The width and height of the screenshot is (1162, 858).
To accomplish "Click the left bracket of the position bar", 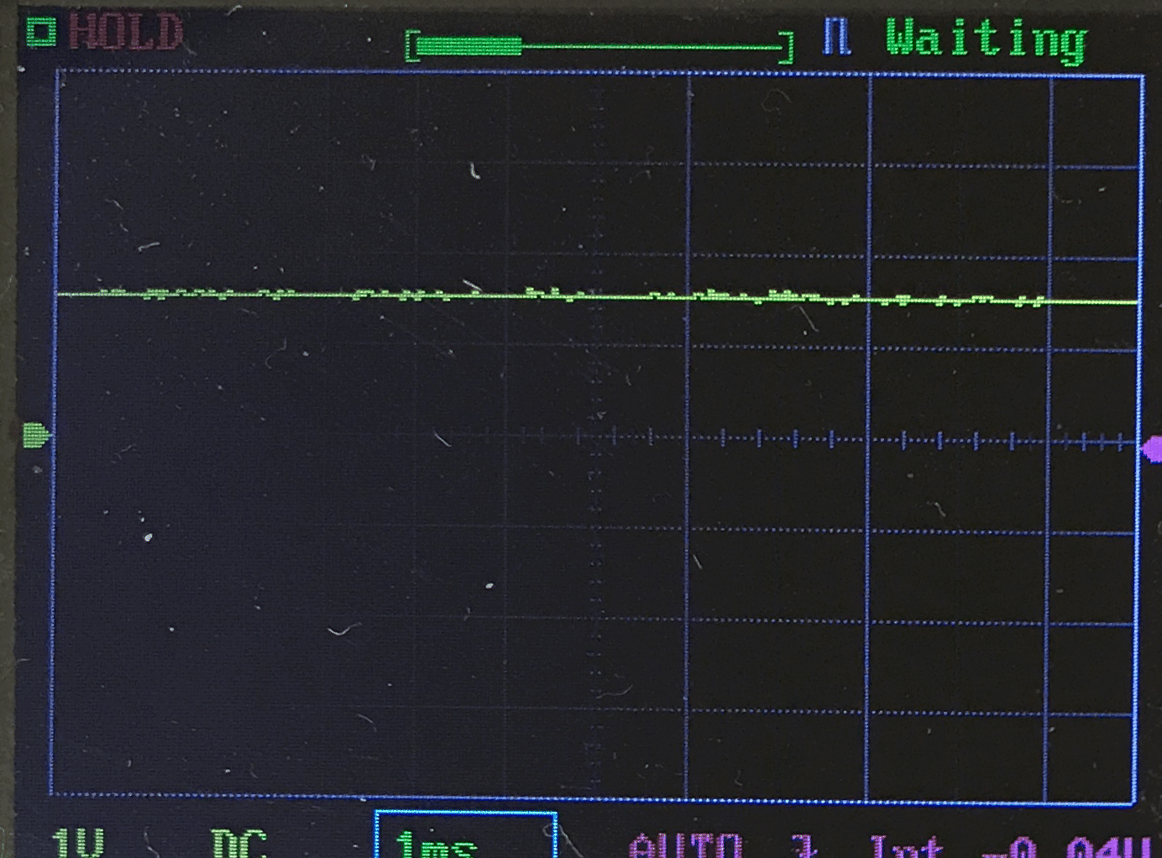I will point(411,46).
